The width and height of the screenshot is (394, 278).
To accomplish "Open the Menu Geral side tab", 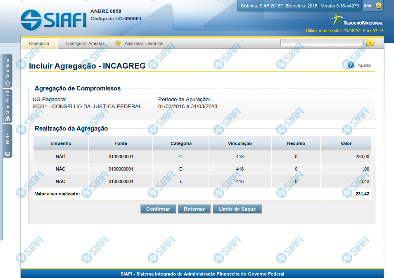I will pyautogui.click(x=7, y=106).
